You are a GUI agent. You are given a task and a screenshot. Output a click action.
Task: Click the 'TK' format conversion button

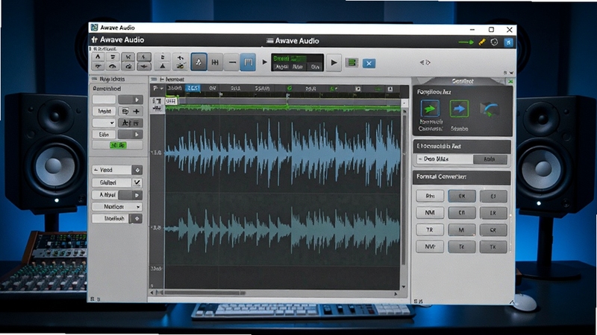coord(493,247)
